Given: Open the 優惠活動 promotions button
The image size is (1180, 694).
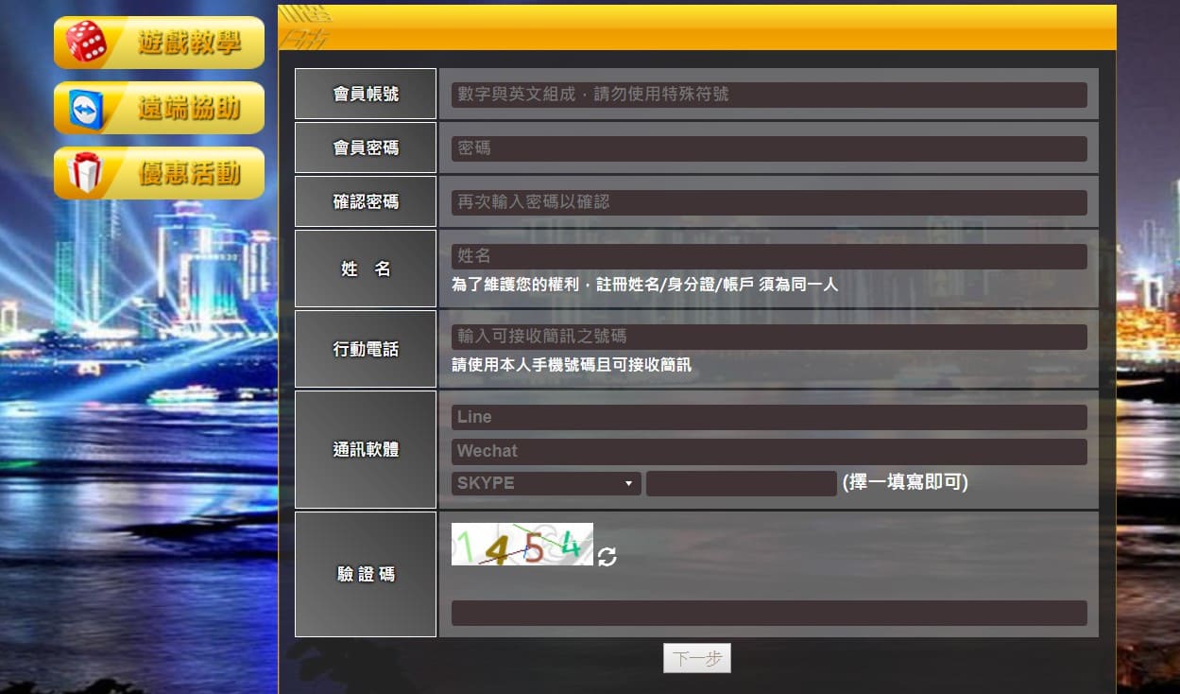Looking at the screenshot, I should click(159, 173).
